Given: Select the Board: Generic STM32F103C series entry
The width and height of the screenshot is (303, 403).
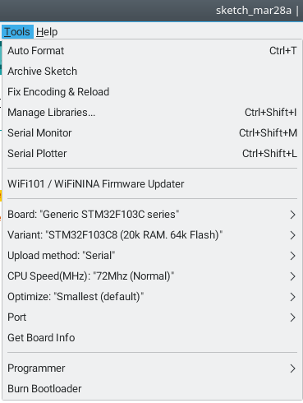Looking at the screenshot, I should tap(152, 215).
